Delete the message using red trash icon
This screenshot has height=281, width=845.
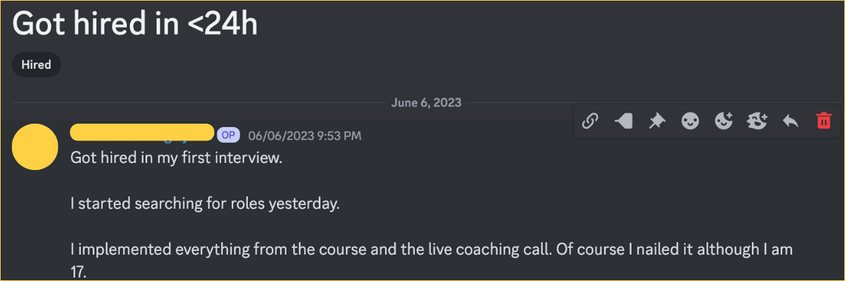point(823,122)
